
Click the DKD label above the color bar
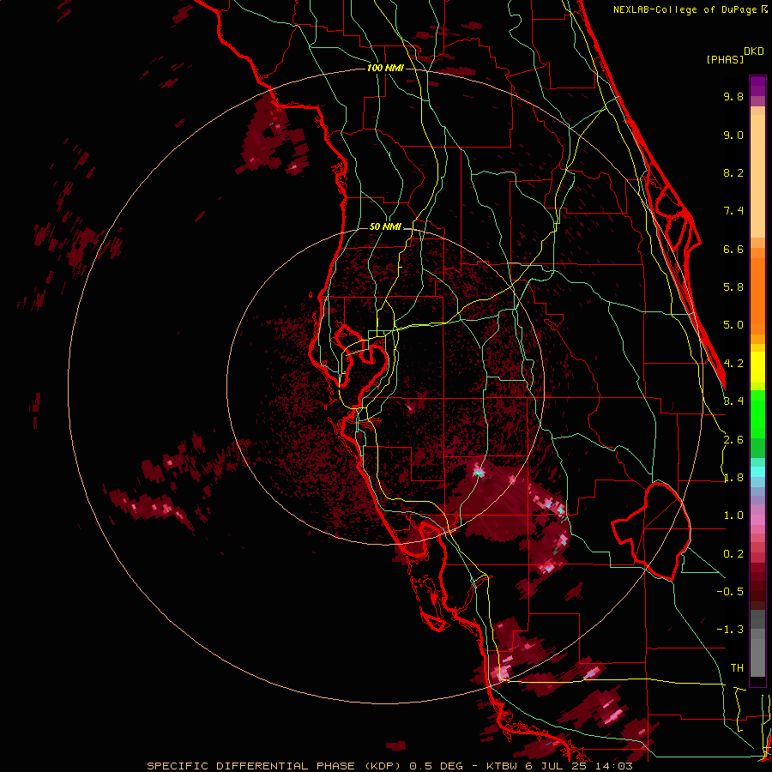(754, 51)
